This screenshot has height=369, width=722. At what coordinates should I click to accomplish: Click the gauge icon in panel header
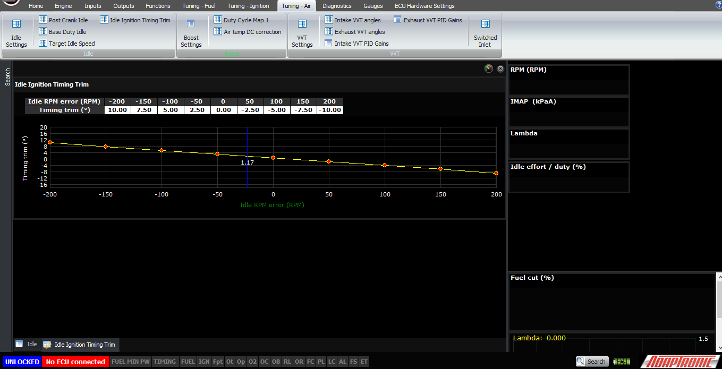click(489, 68)
